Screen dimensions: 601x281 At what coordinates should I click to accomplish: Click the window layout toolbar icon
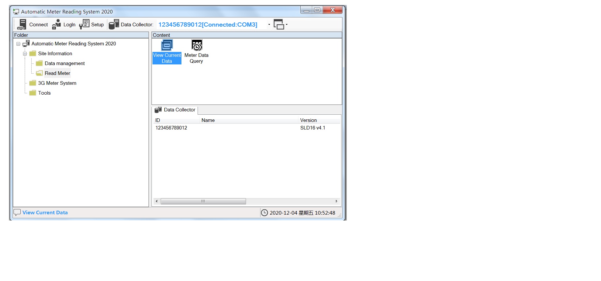coord(279,24)
